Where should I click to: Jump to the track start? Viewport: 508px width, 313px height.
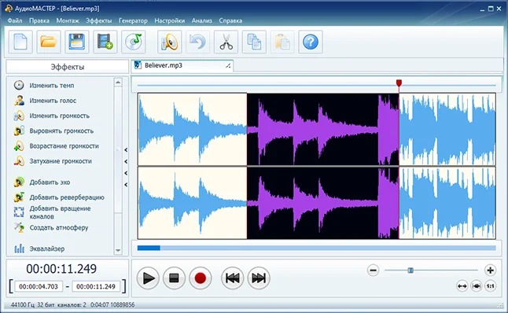232,278
